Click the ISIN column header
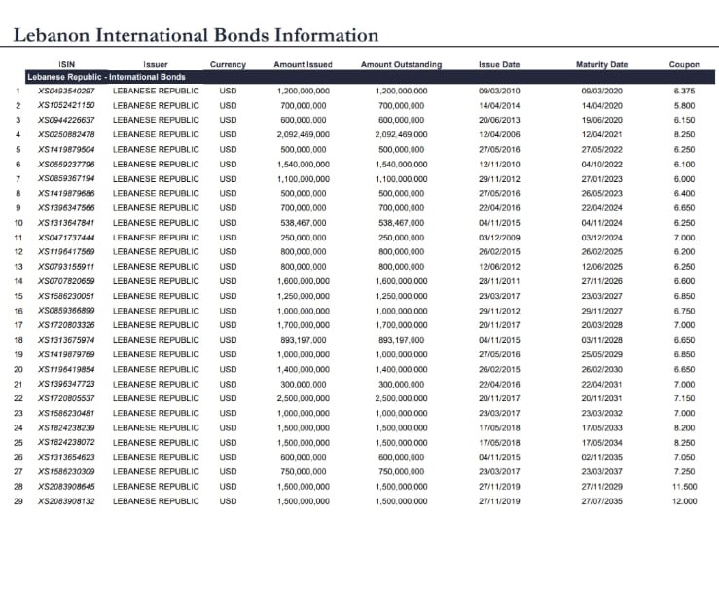 [x=66, y=64]
